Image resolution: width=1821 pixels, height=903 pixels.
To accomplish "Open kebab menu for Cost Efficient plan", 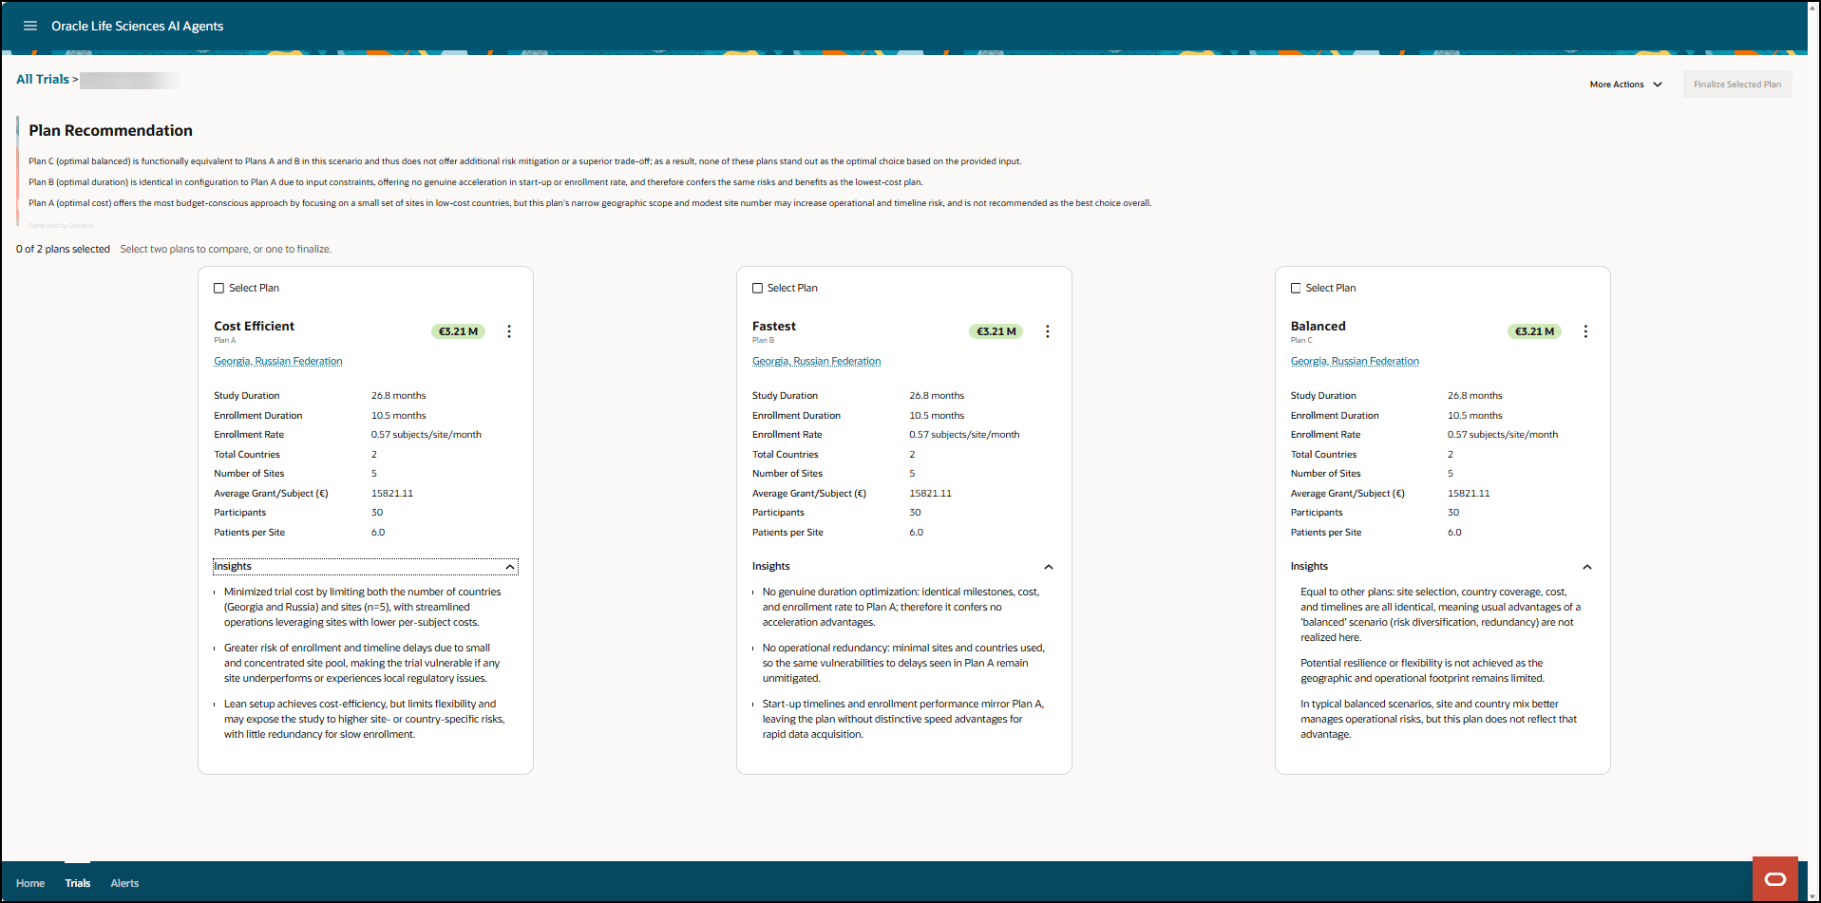I will pos(509,331).
